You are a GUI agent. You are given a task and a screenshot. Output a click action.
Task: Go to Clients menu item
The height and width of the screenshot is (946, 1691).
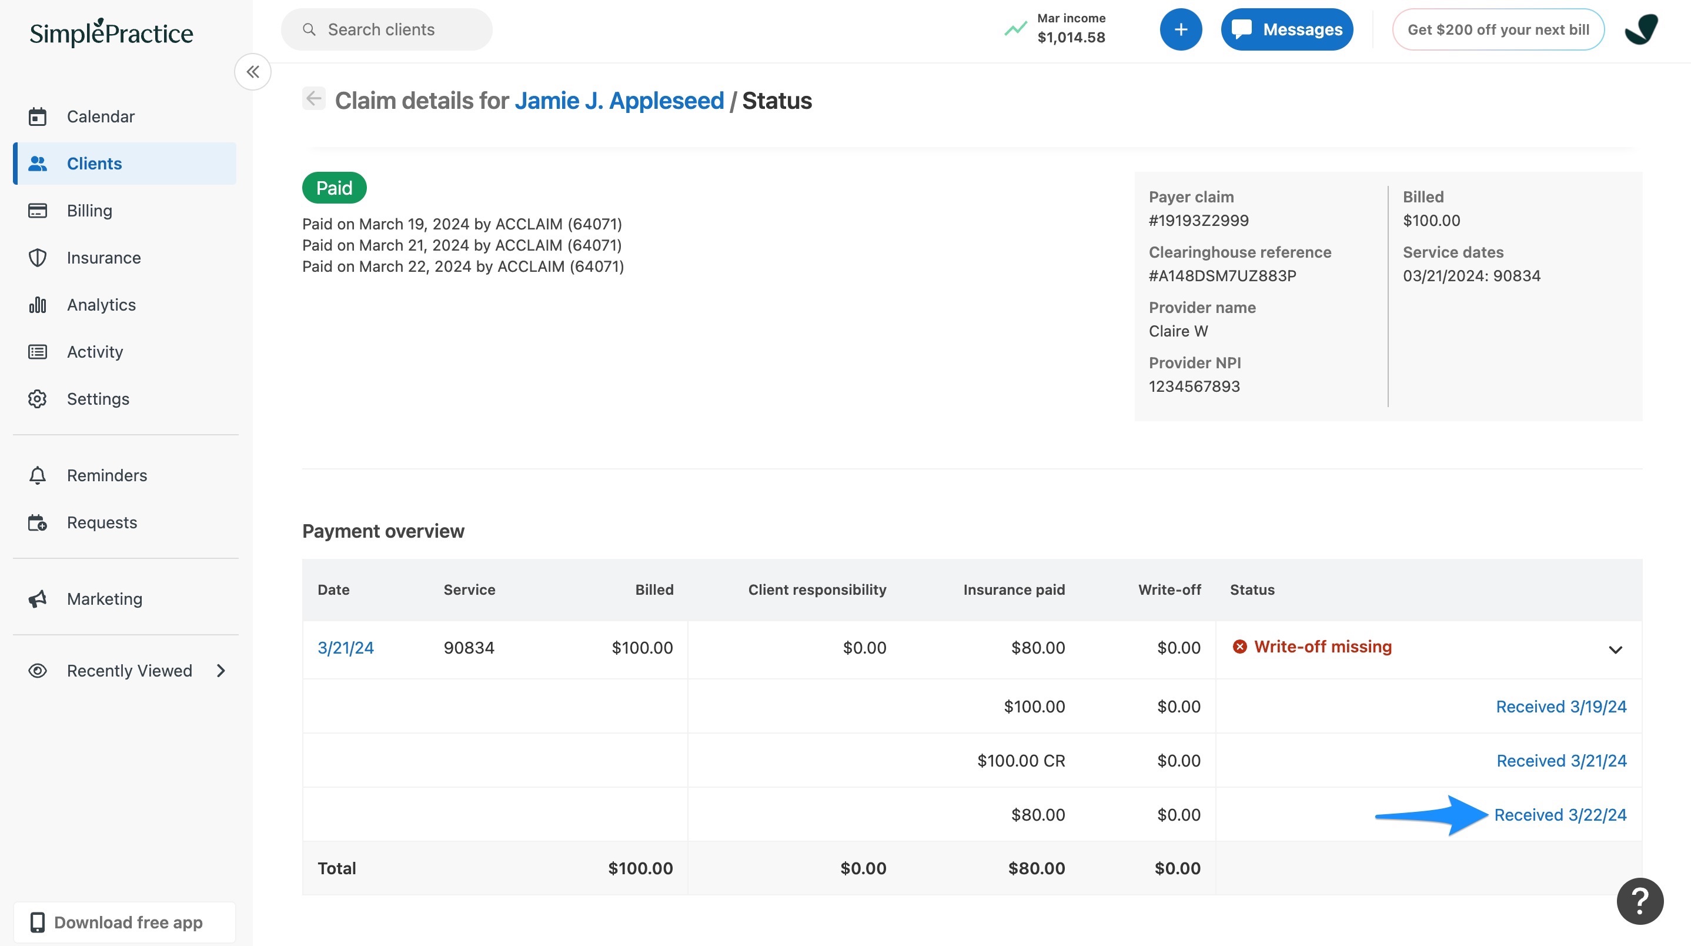click(125, 164)
